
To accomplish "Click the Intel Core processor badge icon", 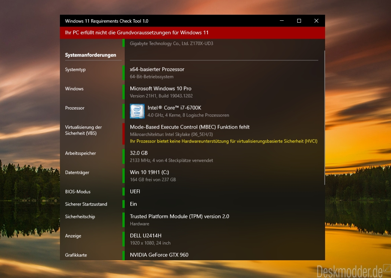I will click(x=137, y=111).
